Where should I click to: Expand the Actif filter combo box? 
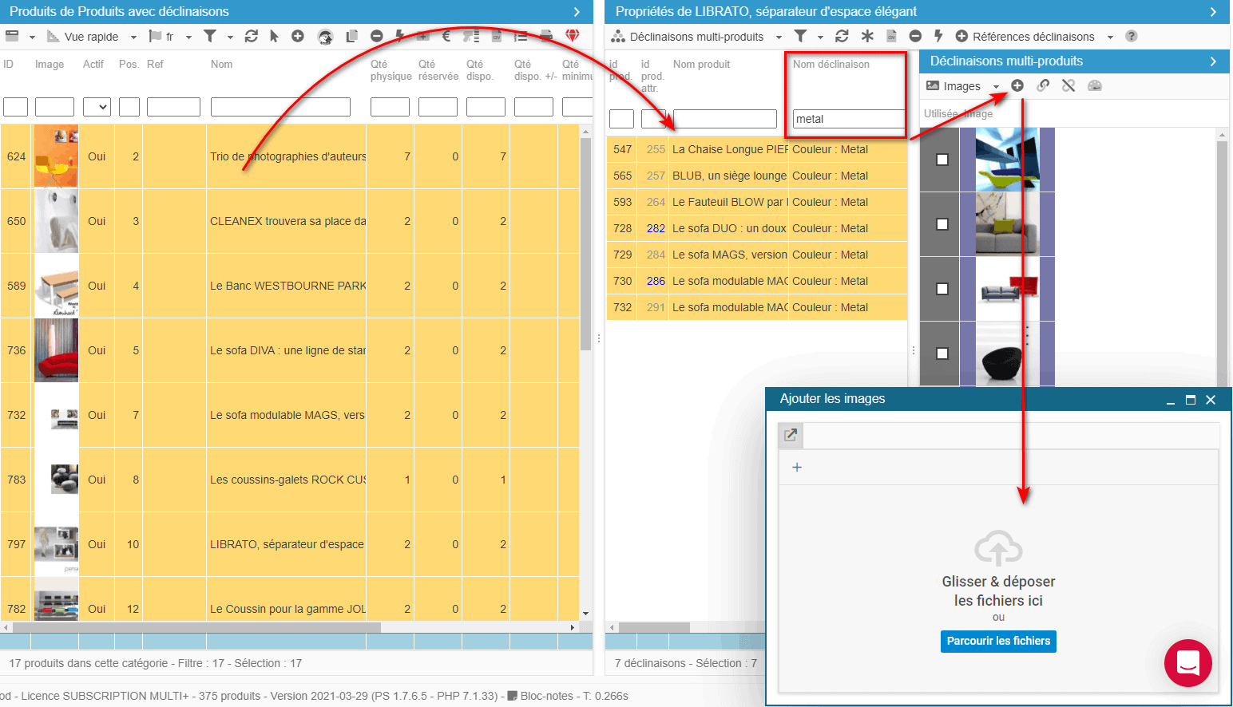click(97, 107)
